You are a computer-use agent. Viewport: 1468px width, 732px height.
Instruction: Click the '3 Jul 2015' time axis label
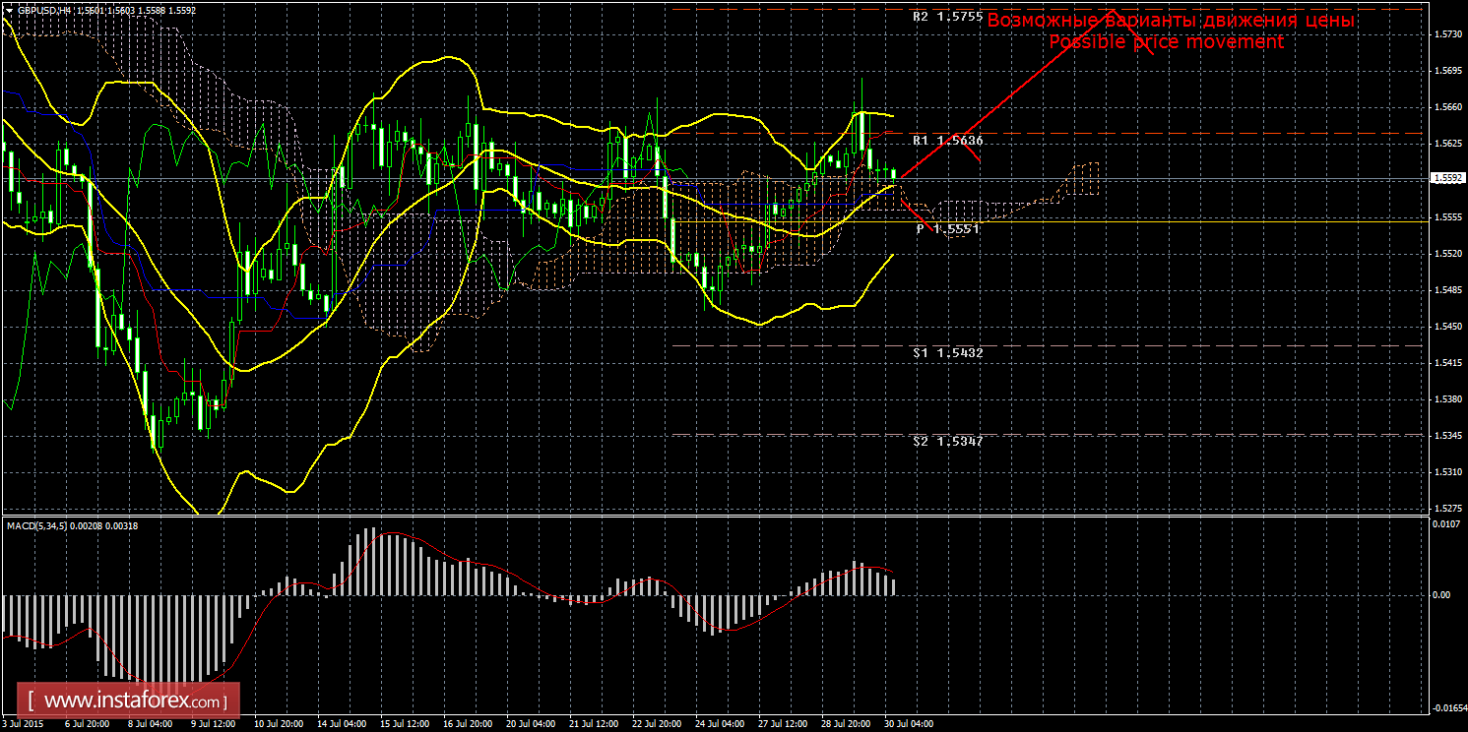coord(22,723)
